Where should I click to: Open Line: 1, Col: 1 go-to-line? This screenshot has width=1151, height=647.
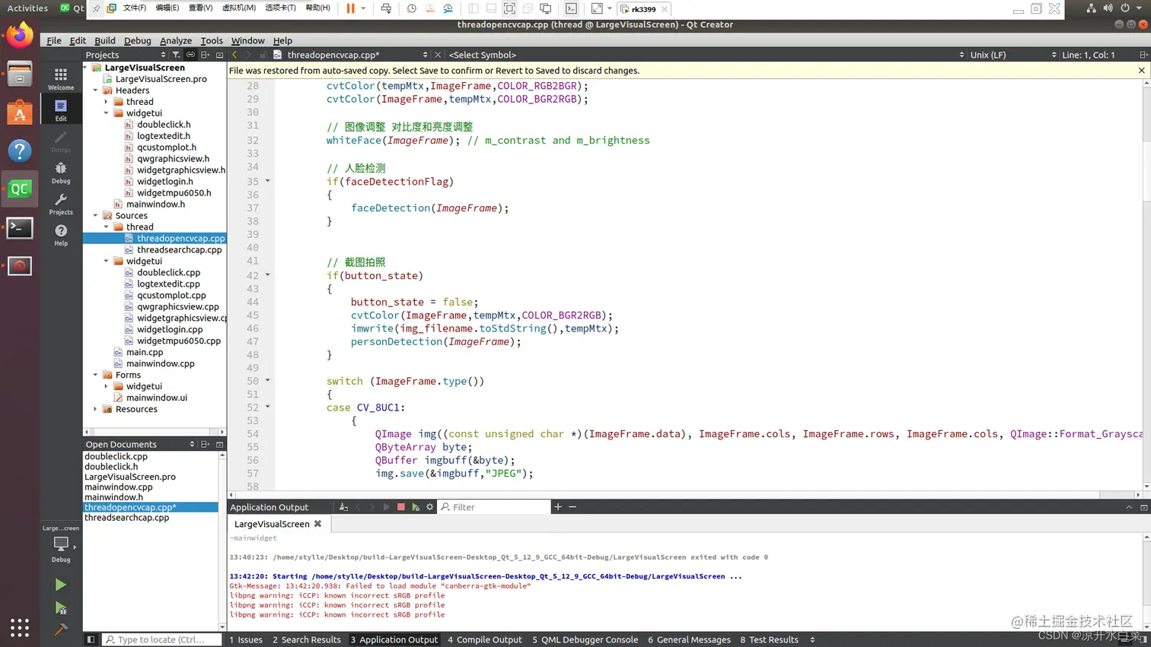coord(1089,55)
